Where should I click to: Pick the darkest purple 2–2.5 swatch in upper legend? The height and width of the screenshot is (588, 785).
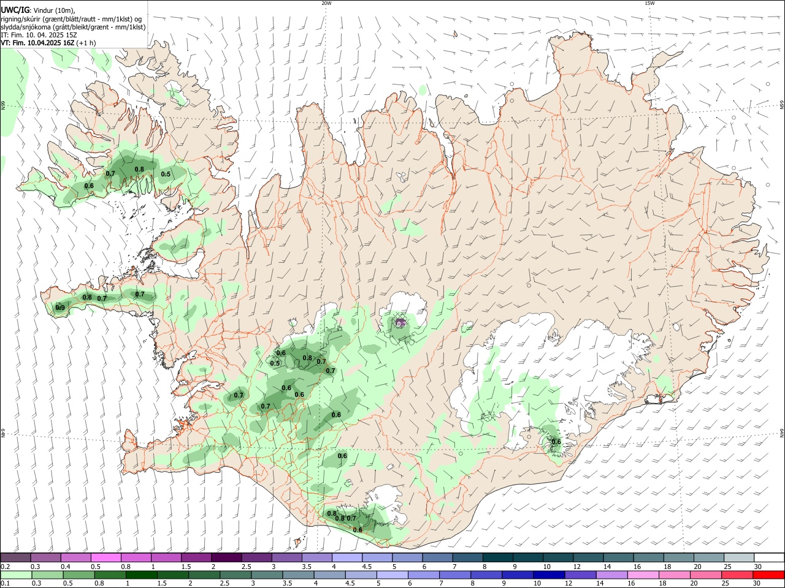pyautogui.click(x=226, y=557)
